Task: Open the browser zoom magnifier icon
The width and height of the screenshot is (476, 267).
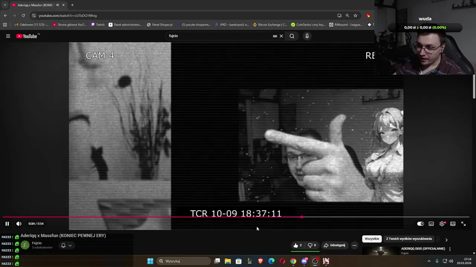Action: [347, 16]
